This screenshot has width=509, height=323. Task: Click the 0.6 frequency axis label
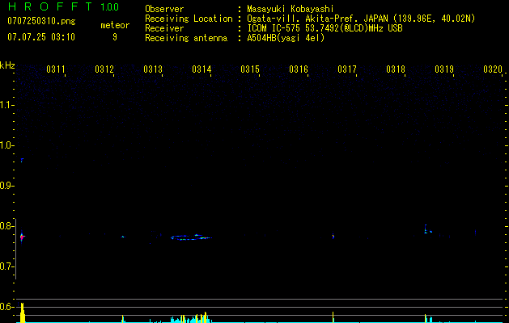(x=7, y=307)
